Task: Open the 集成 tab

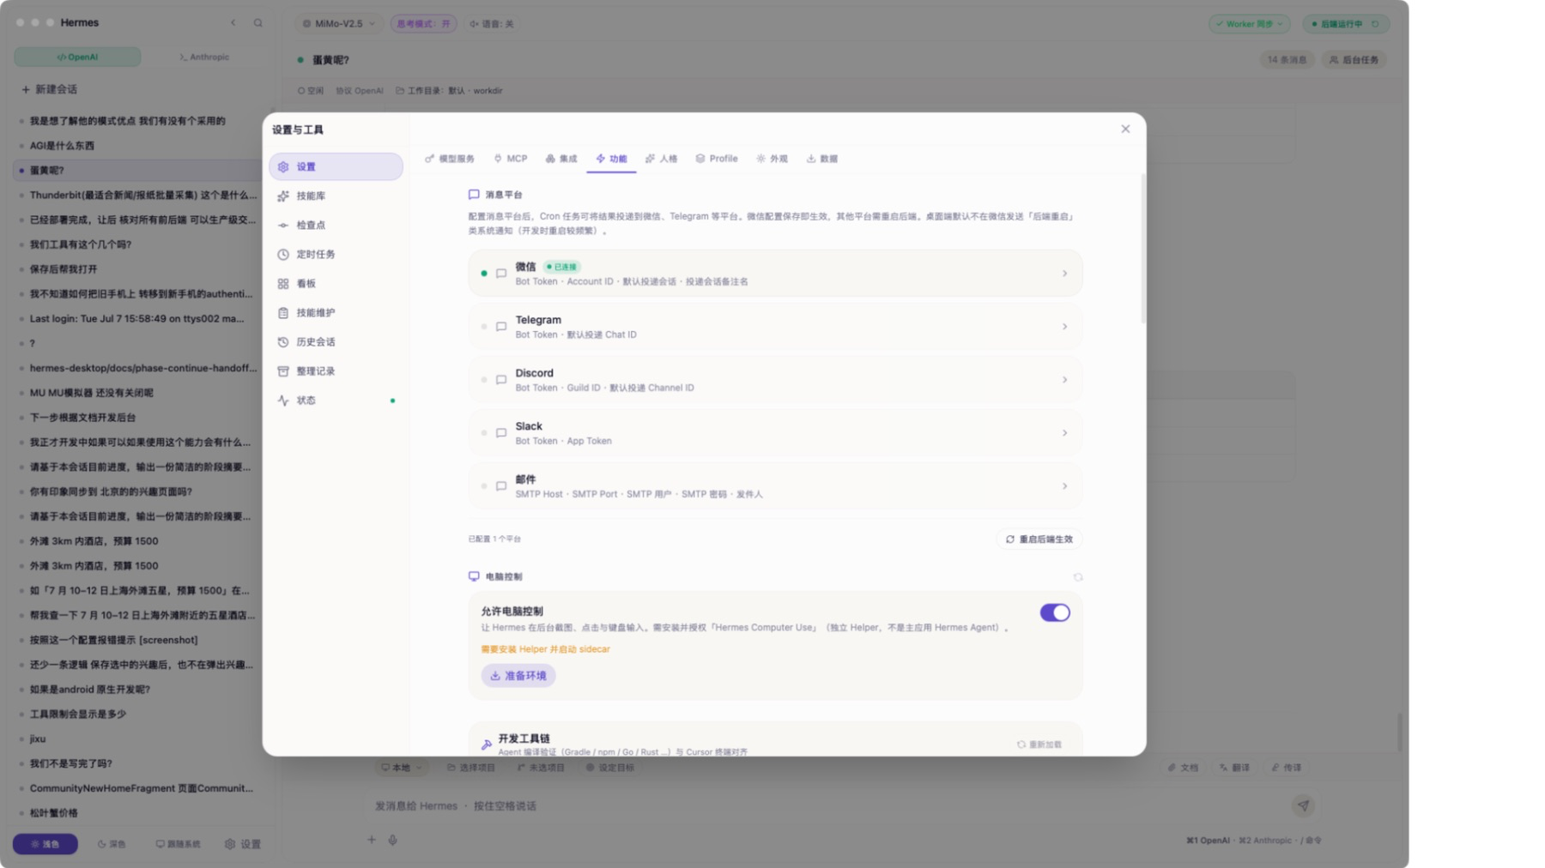Action: [x=561, y=159]
